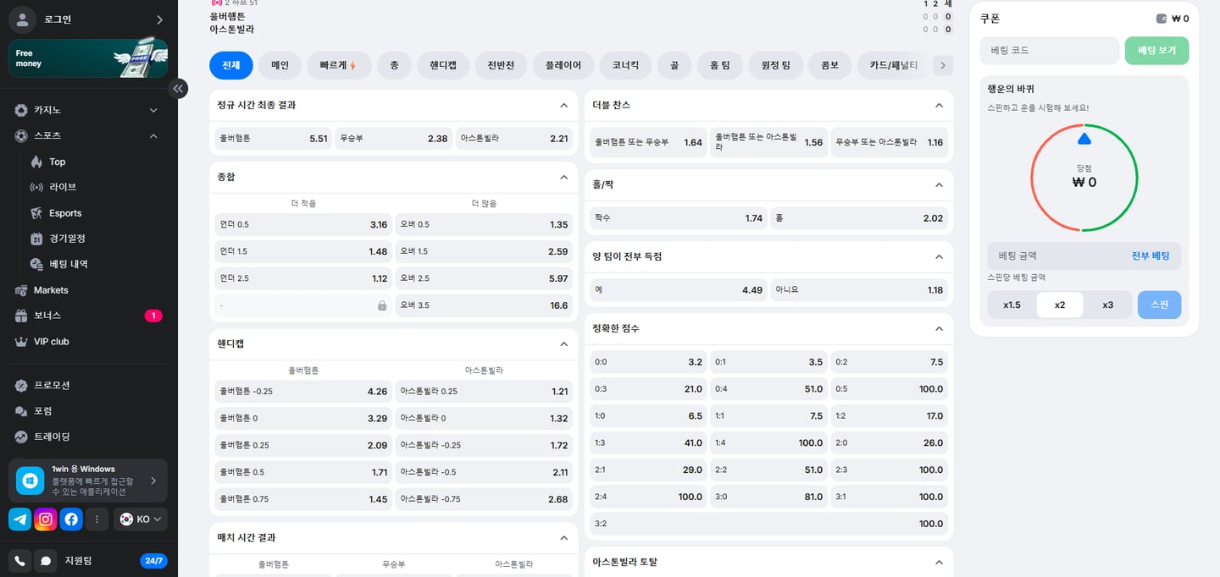
Task: Click the match schedule calendar icon
Action: tap(36, 239)
